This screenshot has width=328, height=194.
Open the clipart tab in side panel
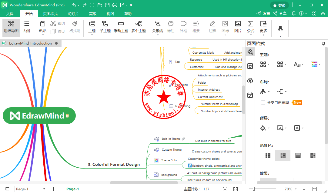coord(250,81)
